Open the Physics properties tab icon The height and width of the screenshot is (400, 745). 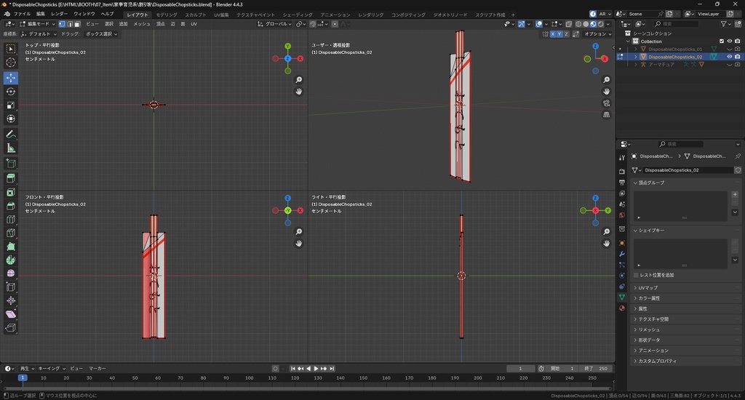pyautogui.click(x=622, y=276)
